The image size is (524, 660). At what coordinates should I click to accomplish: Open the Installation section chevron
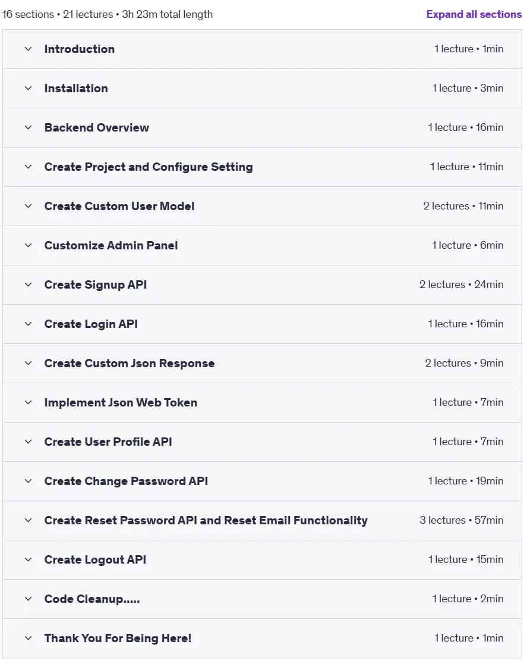click(28, 89)
